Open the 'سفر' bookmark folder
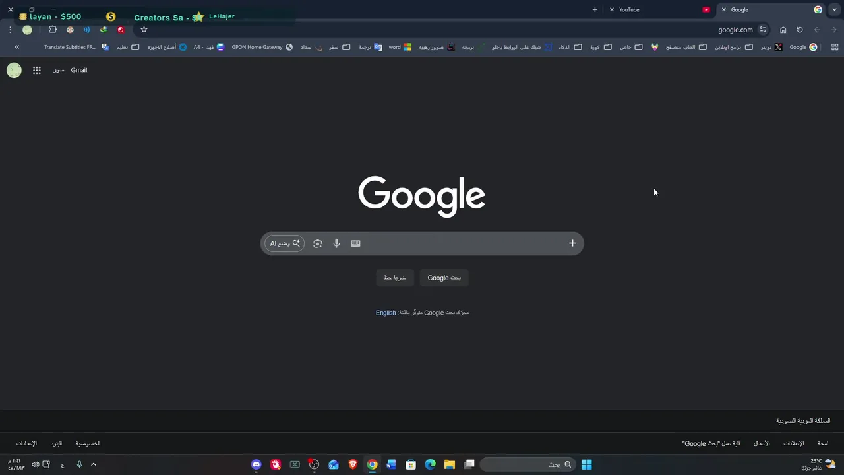Image resolution: width=844 pixels, height=475 pixels. (340, 47)
